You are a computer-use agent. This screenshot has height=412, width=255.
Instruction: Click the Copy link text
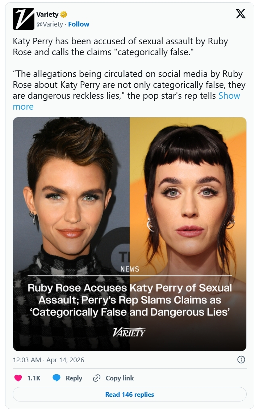click(x=120, y=378)
